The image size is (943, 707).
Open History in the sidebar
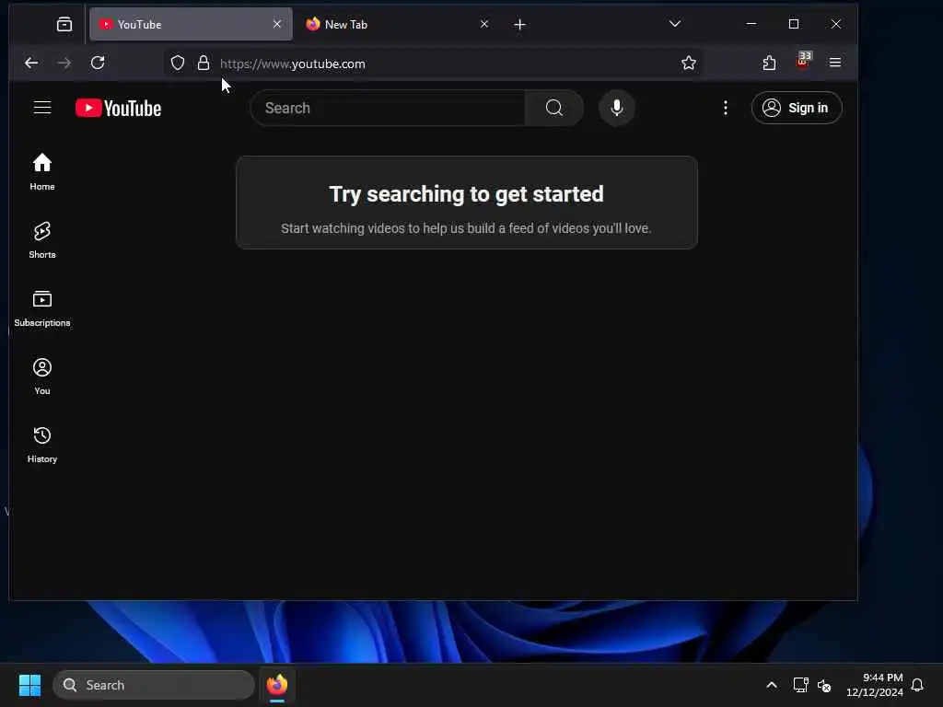click(x=42, y=445)
